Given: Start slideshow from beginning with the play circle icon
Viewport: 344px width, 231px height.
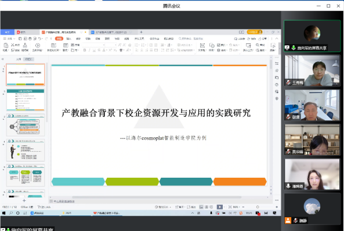Looking at the screenshot, I should (x=38, y=46).
